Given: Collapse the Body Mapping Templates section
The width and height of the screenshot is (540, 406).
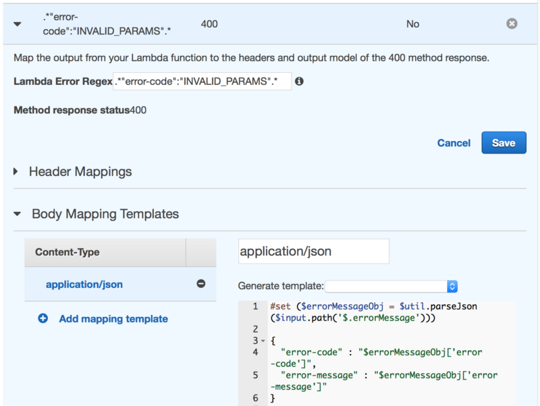Looking at the screenshot, I should tap(18, 214).
